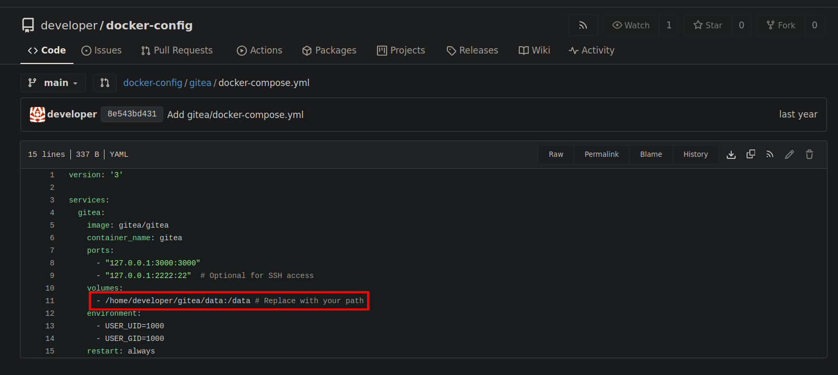Click the text "services:"
The width and height of the screenshot is (838, 375).
point(89,200)
